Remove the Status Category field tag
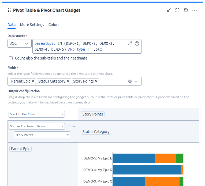Image resolution: width=205 pixels, height=186 pixels. point(68,81)
